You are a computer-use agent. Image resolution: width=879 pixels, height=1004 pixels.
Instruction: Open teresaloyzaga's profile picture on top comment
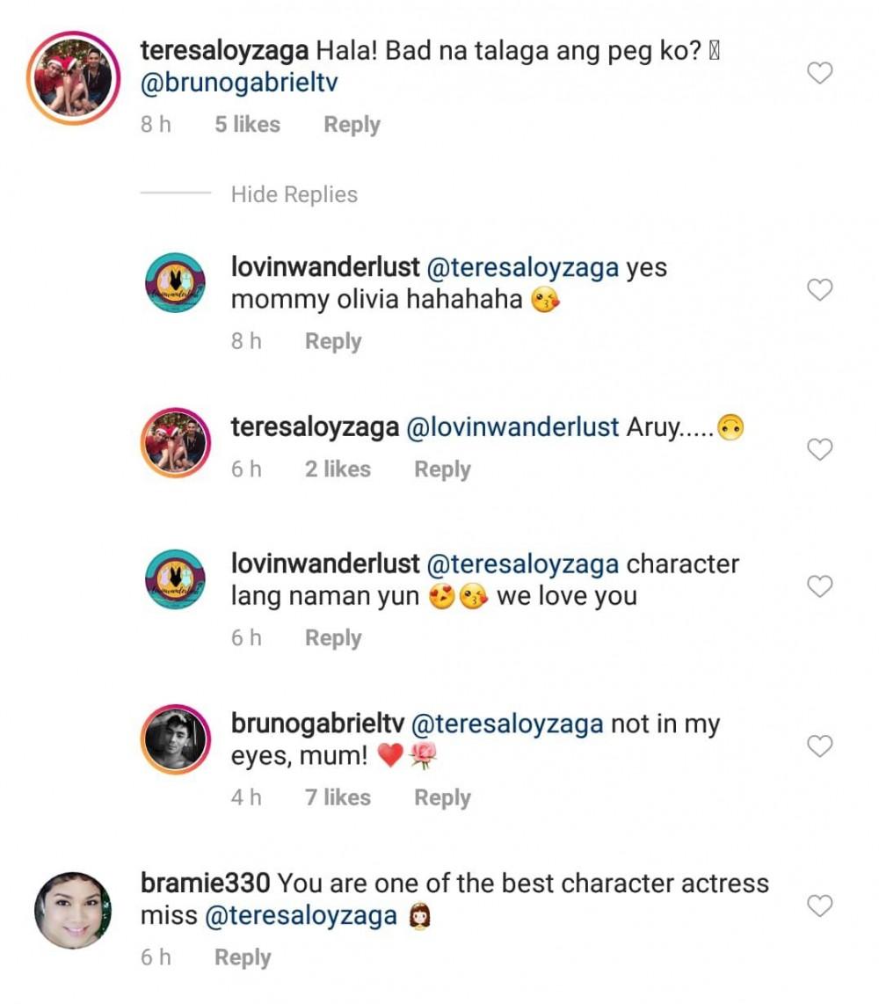[x=73, y=80]
